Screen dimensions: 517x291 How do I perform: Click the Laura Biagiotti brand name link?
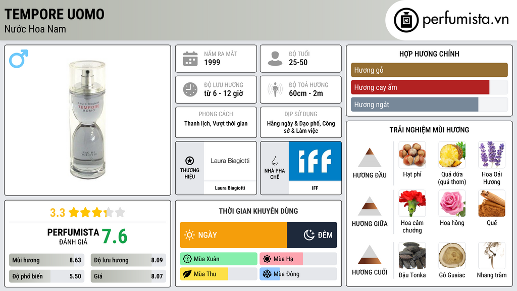[230, 188]
